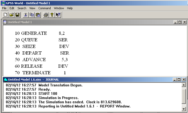The height and width of the screenshot is (113, 188).
Task: Click the '5,3' operand of ADVANCE
Action: [65, 60]
